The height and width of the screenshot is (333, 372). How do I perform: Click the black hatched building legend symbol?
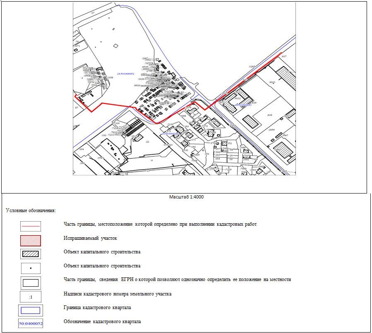31,254
